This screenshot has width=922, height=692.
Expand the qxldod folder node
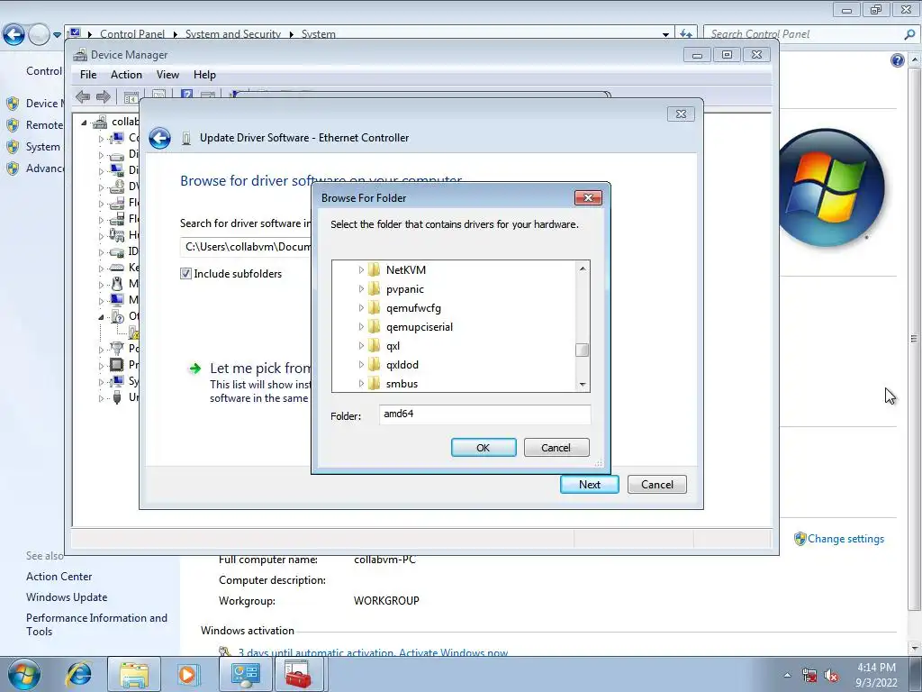pos(361,365)
